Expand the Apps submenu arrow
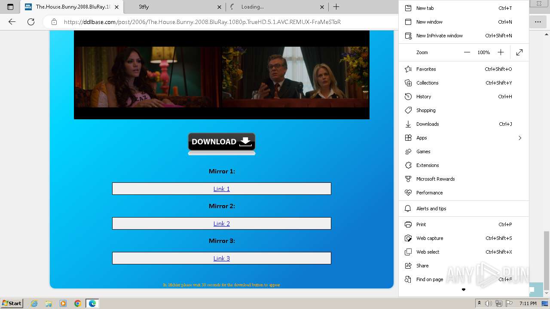The height and width of the screenshot is (309, 550). [519, 138]
